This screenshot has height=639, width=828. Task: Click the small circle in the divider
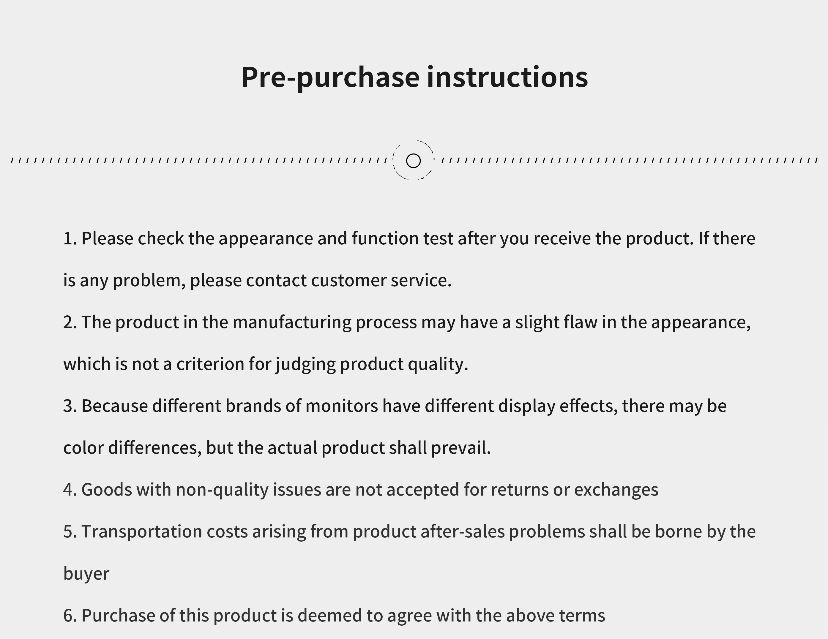pyautogui.click(x=413, y=161)
